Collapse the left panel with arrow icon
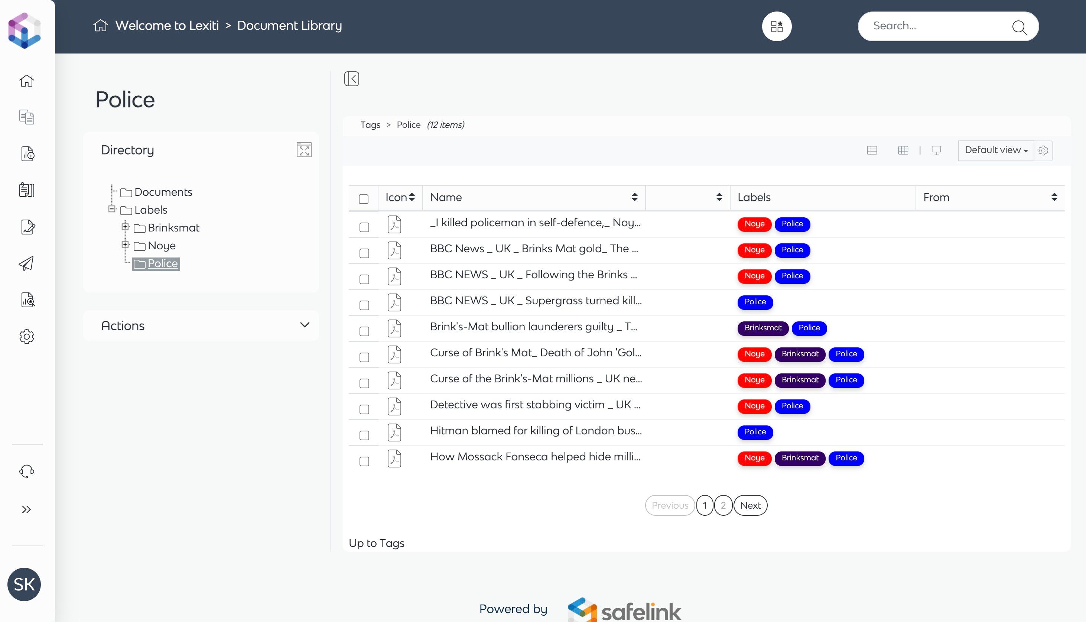The image size is (1086, 622). tap(351, 79)
